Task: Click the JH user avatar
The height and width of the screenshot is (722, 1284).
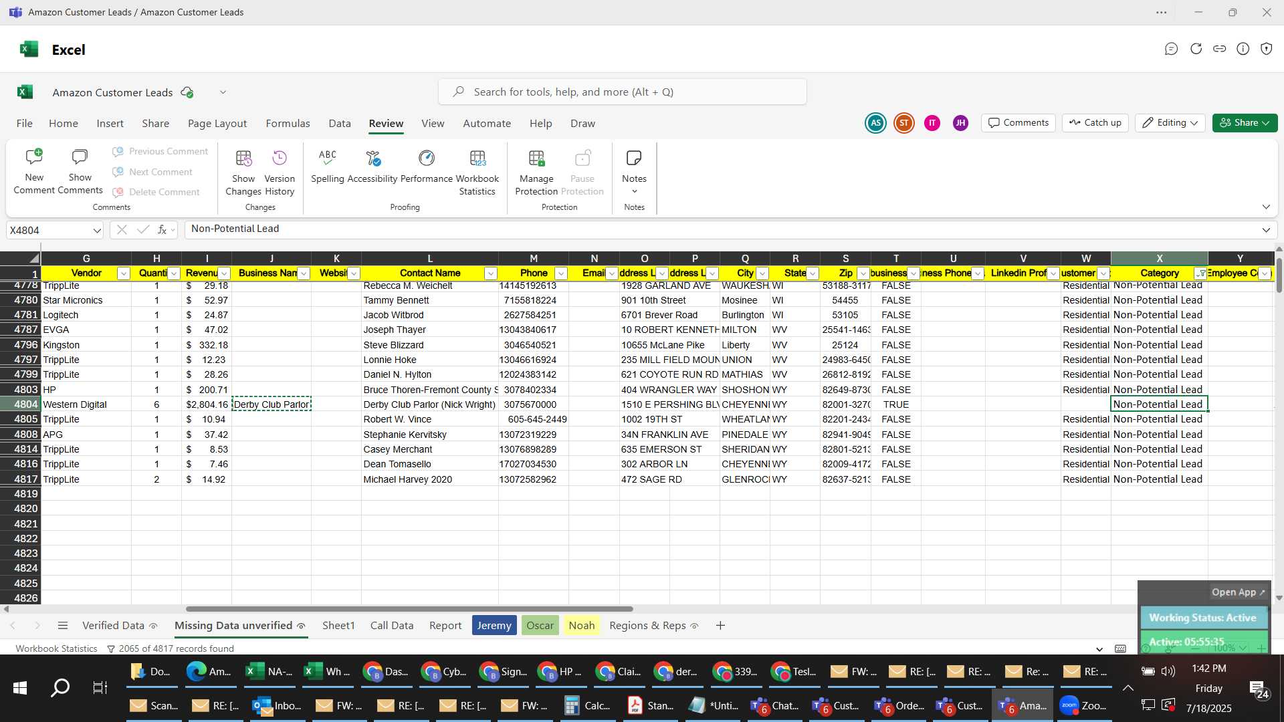Action: (960, 123)
